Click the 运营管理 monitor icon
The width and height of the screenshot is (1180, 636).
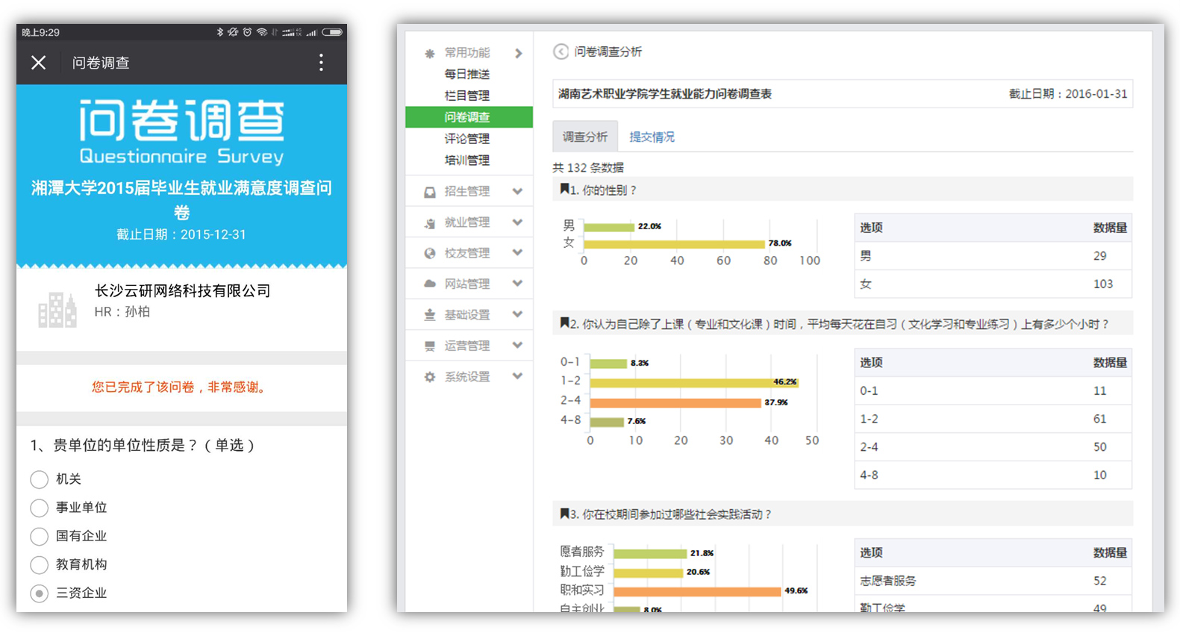coord(430,346)
